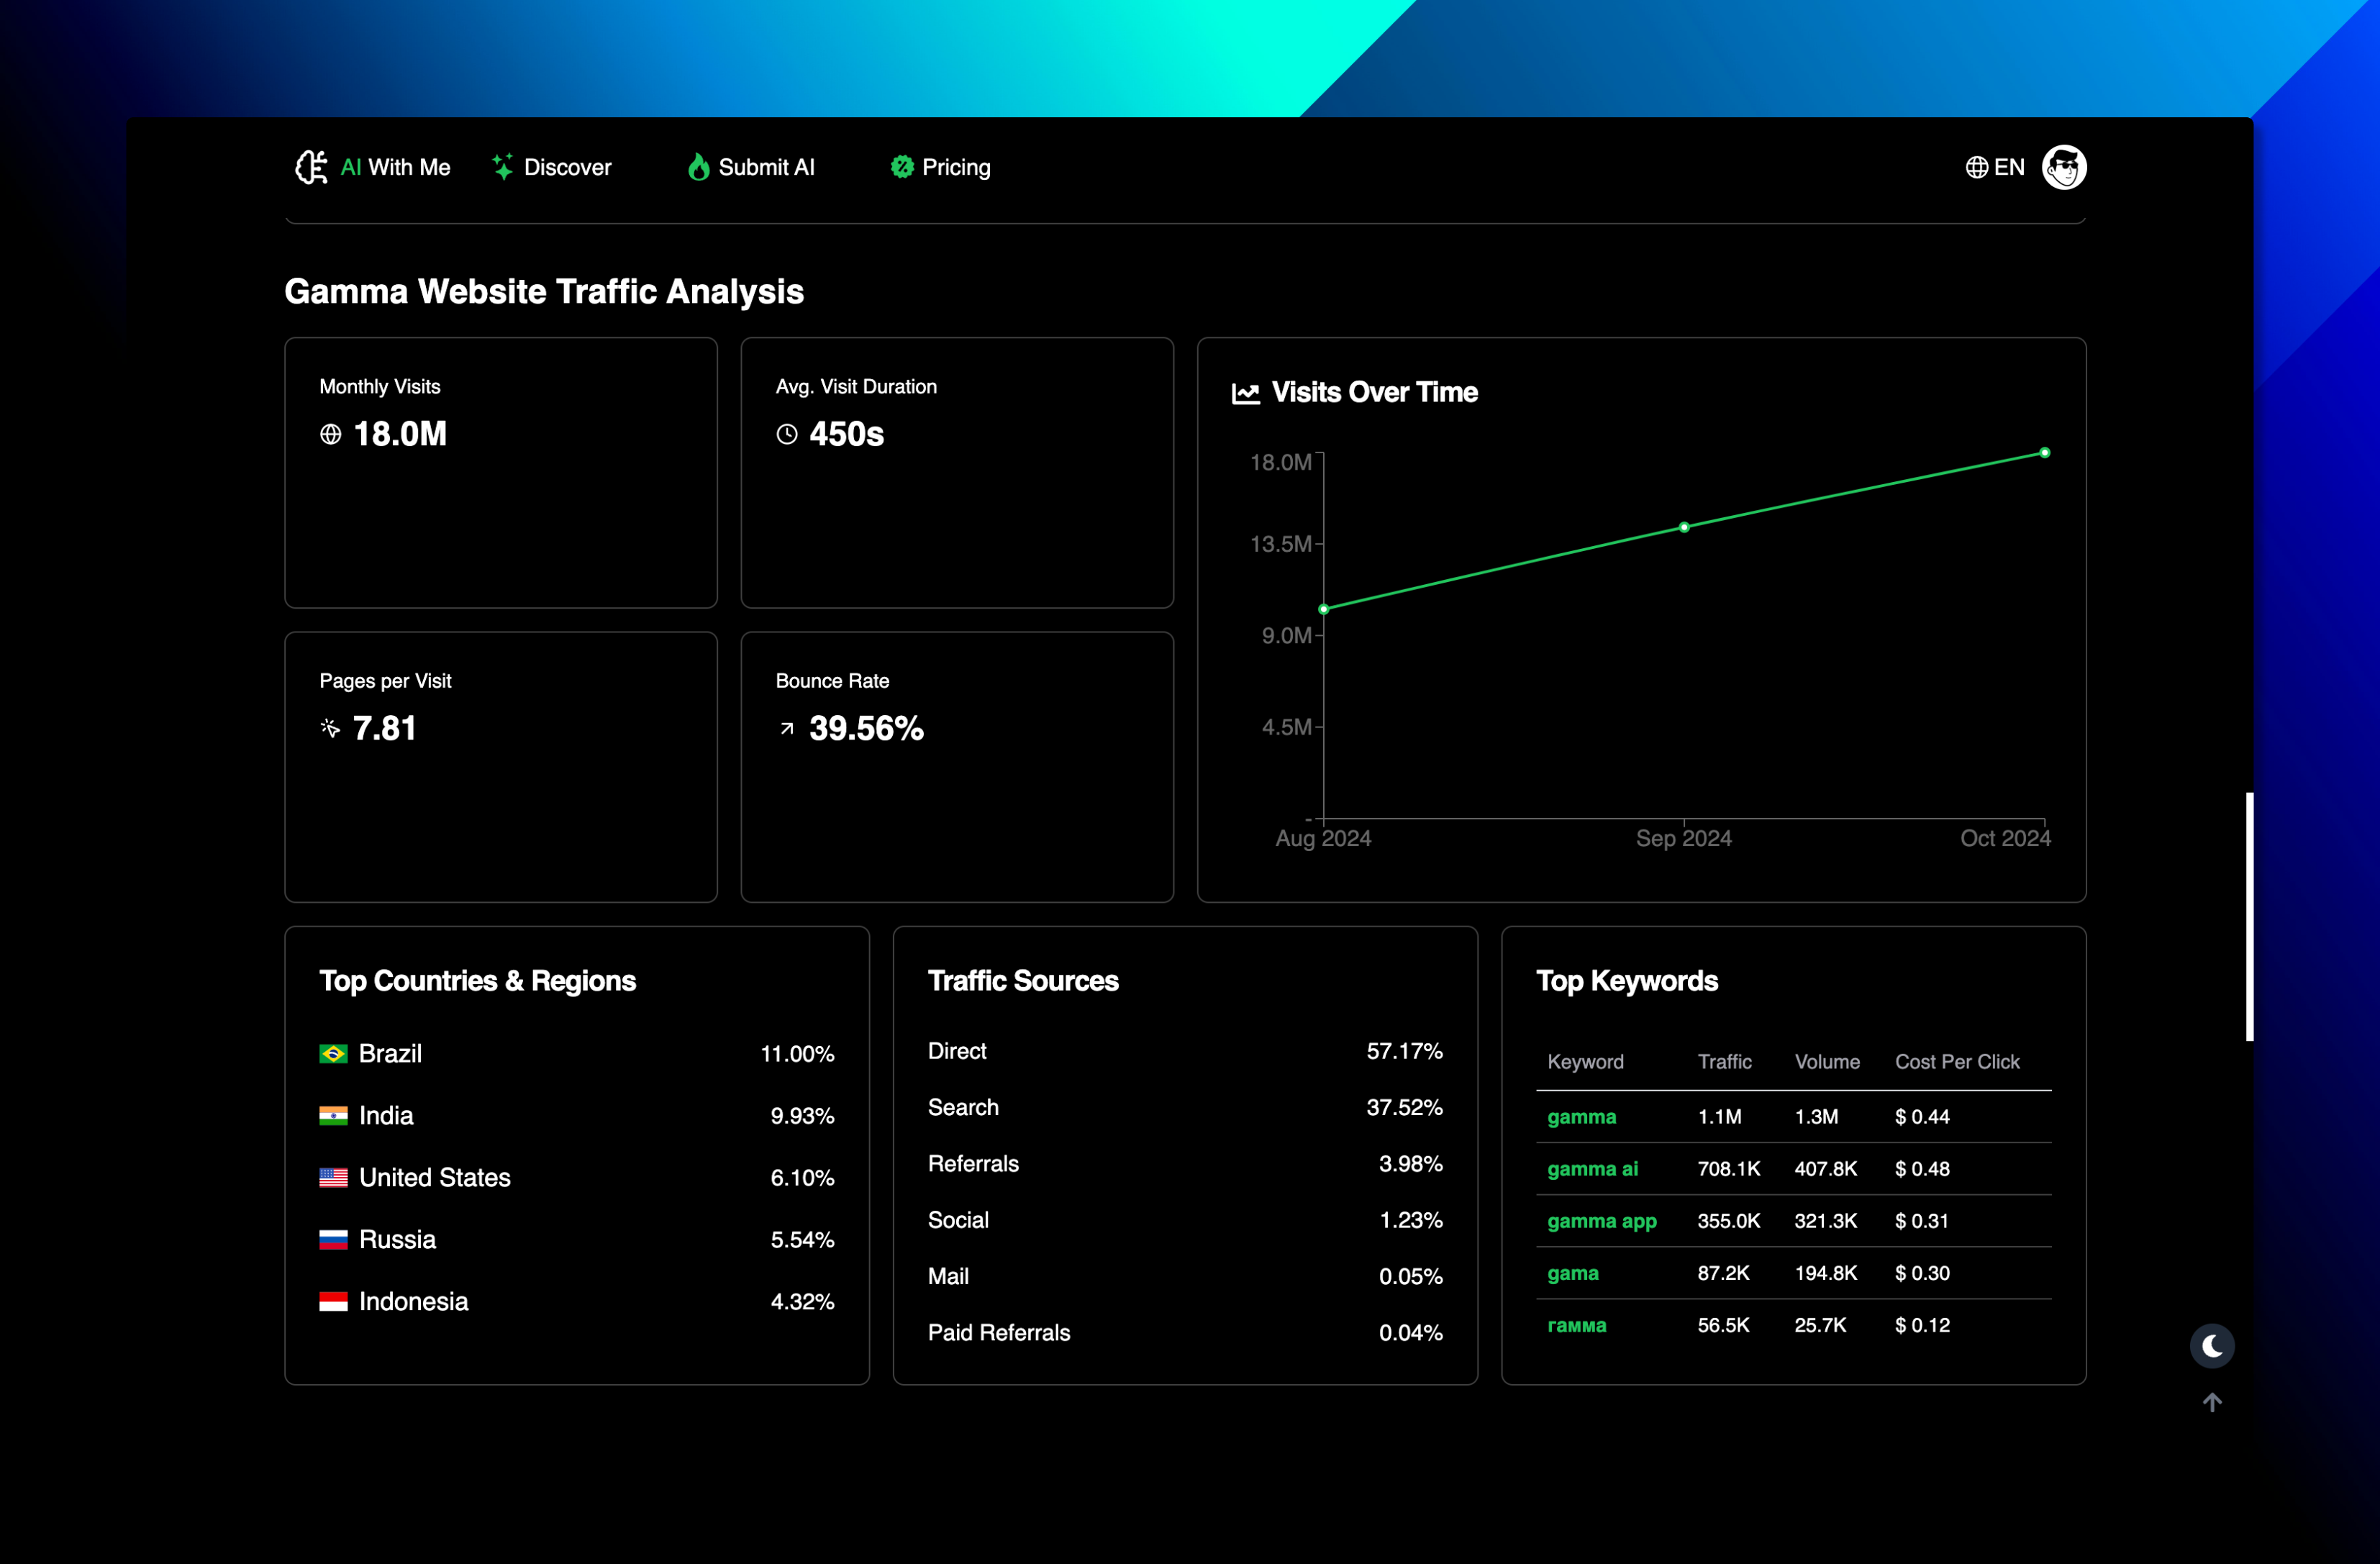Click the arrow icon beside 39.56%
This screenshot has width=2380, height=1564.
point(787,729)
